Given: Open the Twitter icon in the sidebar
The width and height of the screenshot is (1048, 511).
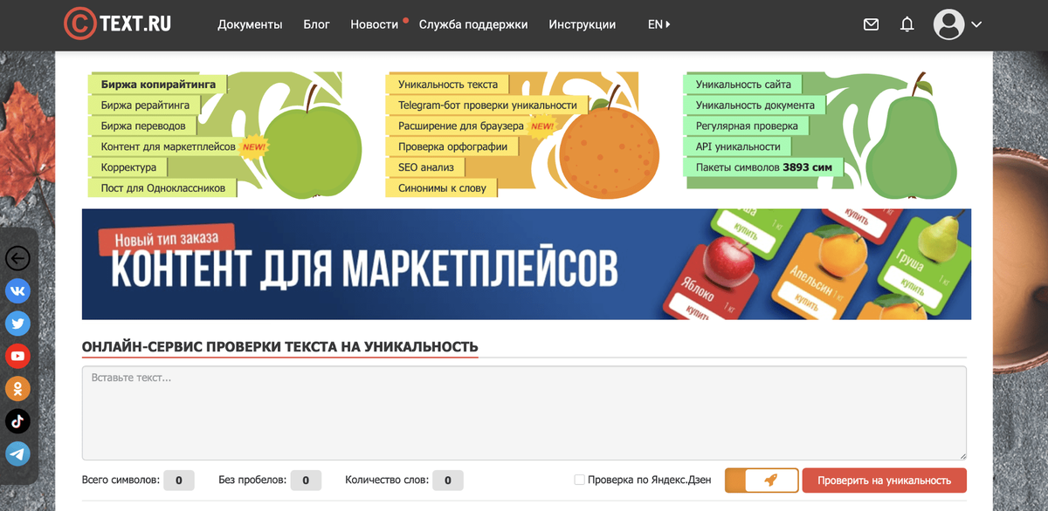Looking at the screenshot, I should tap(17, 324).
